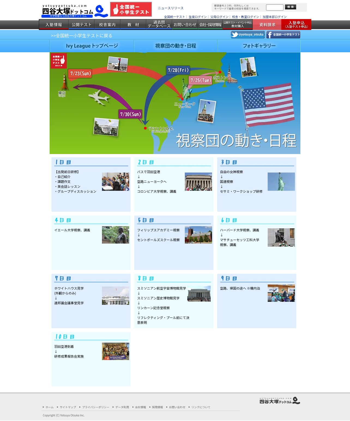This screenshot has width=350, height=421.
Task: Click the text イエール大学視察、講義
Action: 72,230
